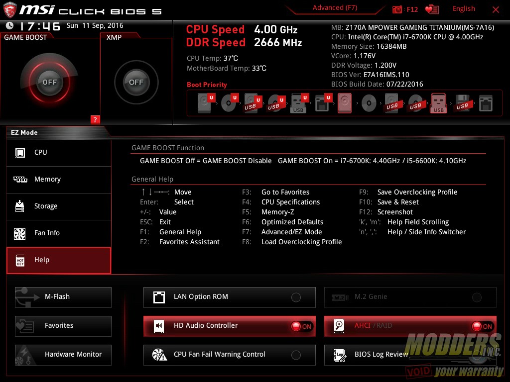Open the Fan Info section
Screen dimensions: 510x382
59,233
